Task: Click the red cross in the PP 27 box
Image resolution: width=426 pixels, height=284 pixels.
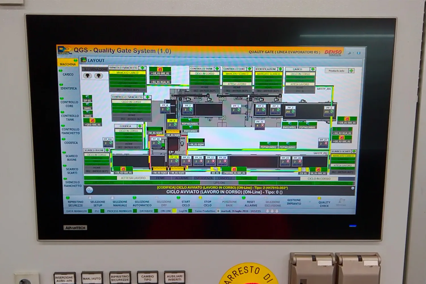Action: pos(326,144)
